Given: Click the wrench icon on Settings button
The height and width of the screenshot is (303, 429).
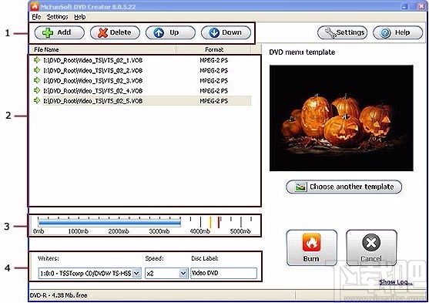Looking at the screenshot, I should [x=330, y=33].
